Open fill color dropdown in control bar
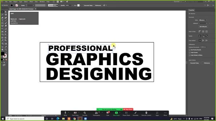The image size is (216, 121). tap(14, 5)
